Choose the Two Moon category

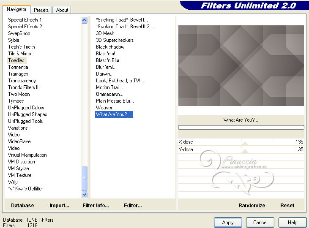19,94
